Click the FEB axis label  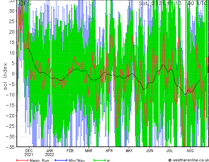(70, 151)
